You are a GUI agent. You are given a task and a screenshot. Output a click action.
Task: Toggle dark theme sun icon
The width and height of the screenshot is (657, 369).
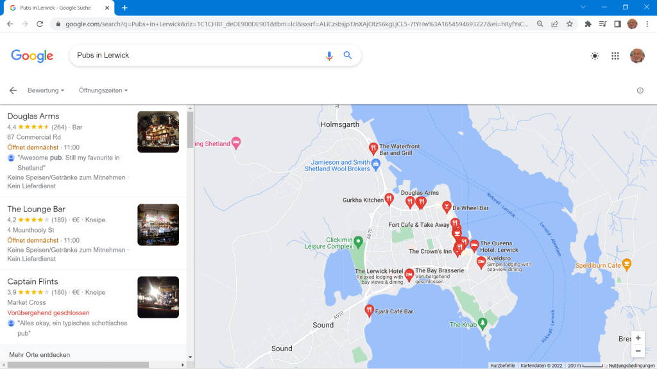[x=595, y=56]
